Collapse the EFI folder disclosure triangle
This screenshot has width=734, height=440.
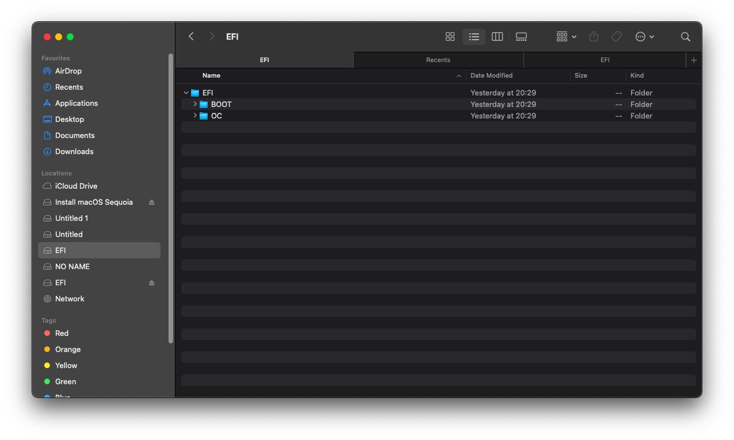(x=186, y=93)
